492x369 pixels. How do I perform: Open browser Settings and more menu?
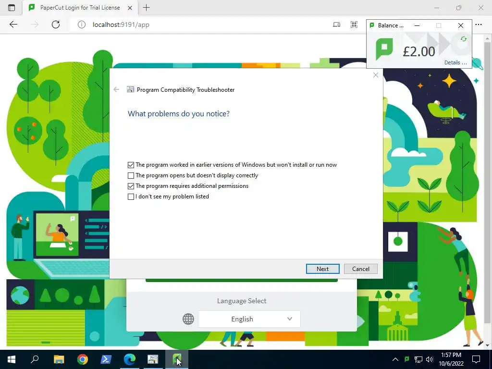tap(479, 25)
